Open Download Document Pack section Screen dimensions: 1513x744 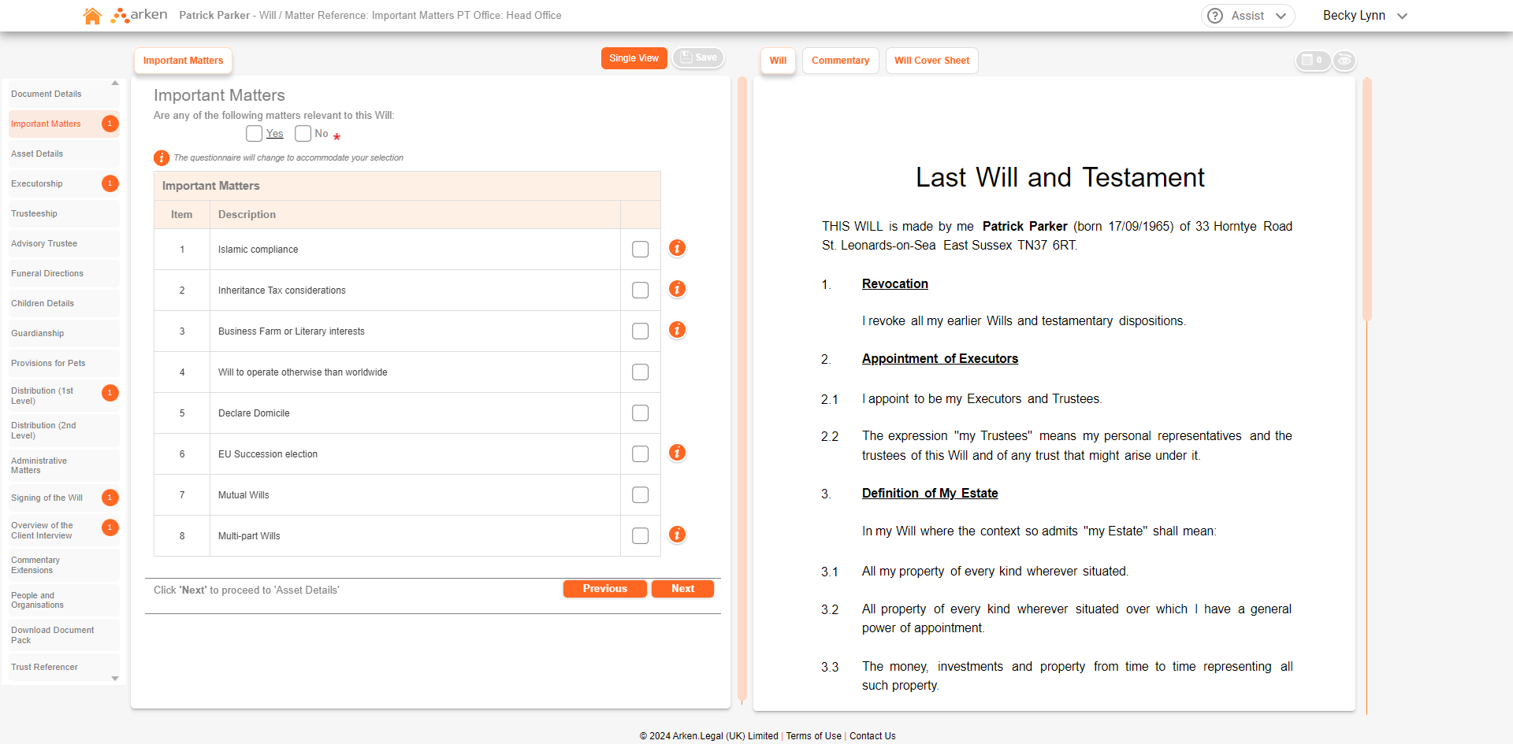point(64,635)
